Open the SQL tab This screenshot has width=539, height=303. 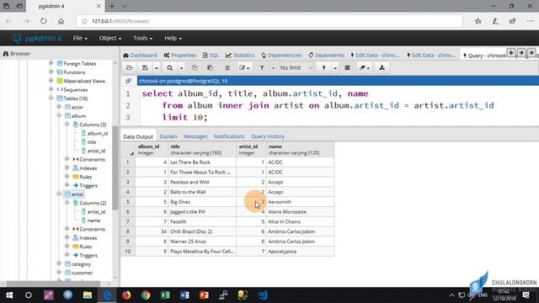[211, 56]
